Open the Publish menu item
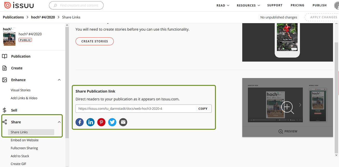This screenshot has width=339, height=167. [x=319, y=5]
